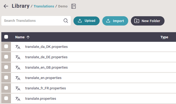Click the back arrow icon
The width and height of the screenshot is (176, 104).
[6, 6]
